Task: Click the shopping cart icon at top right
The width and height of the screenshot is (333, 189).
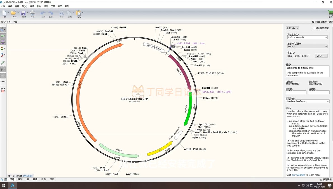Action: (x=330, y=13)
